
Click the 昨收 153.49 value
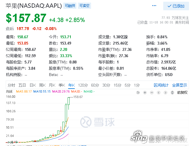[x=66, y=43]
